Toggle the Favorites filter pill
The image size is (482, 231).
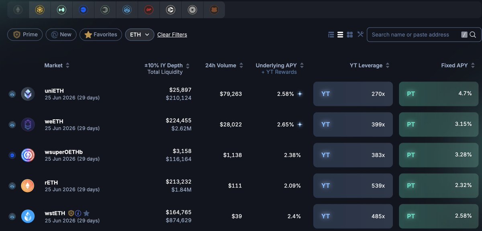click(101, 35)
